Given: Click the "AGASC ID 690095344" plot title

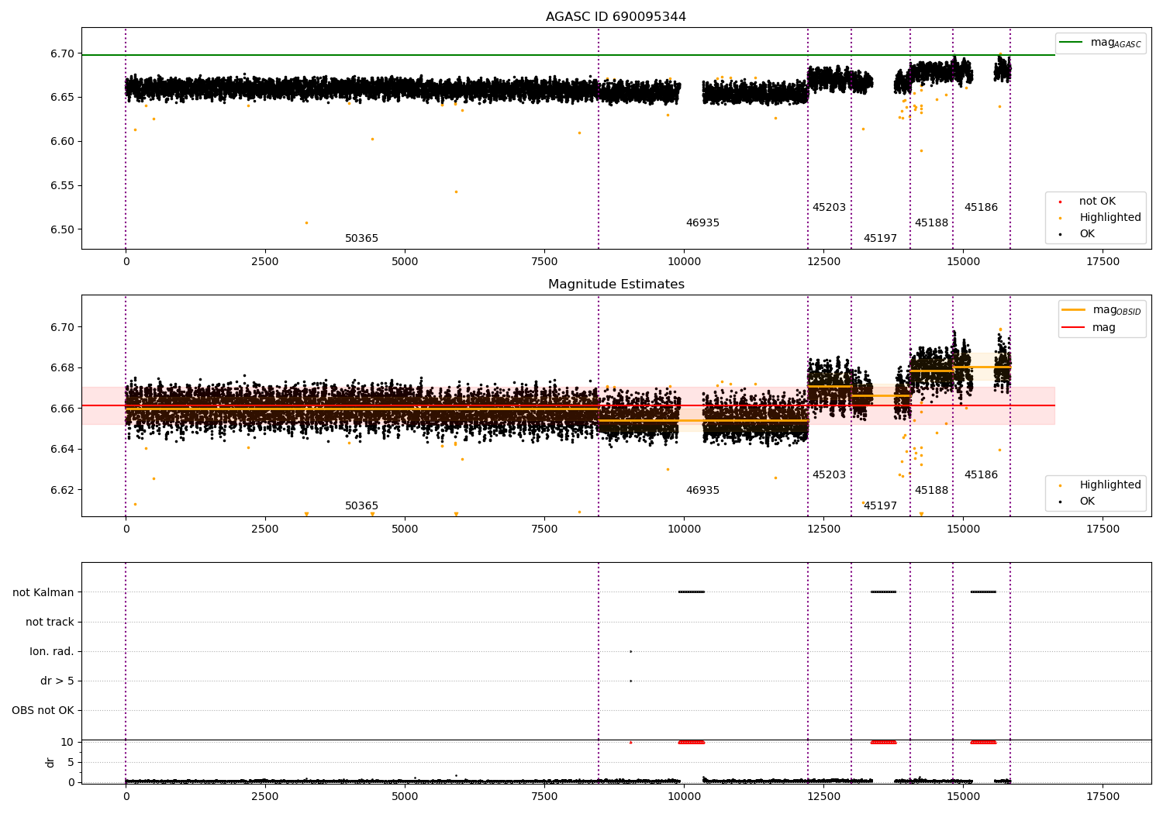Looking at the screenshot, I should point(616,17).
